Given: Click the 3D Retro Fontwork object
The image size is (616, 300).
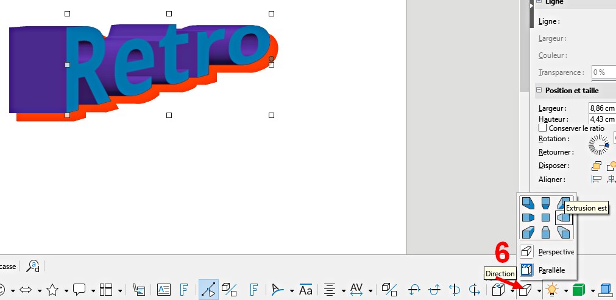Looking at the screenshot, I should pos(143,72).
